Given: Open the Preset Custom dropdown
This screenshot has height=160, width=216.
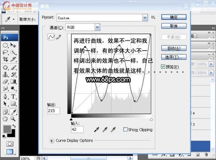Looking at the screenshot, I should [x=145, y=18].
